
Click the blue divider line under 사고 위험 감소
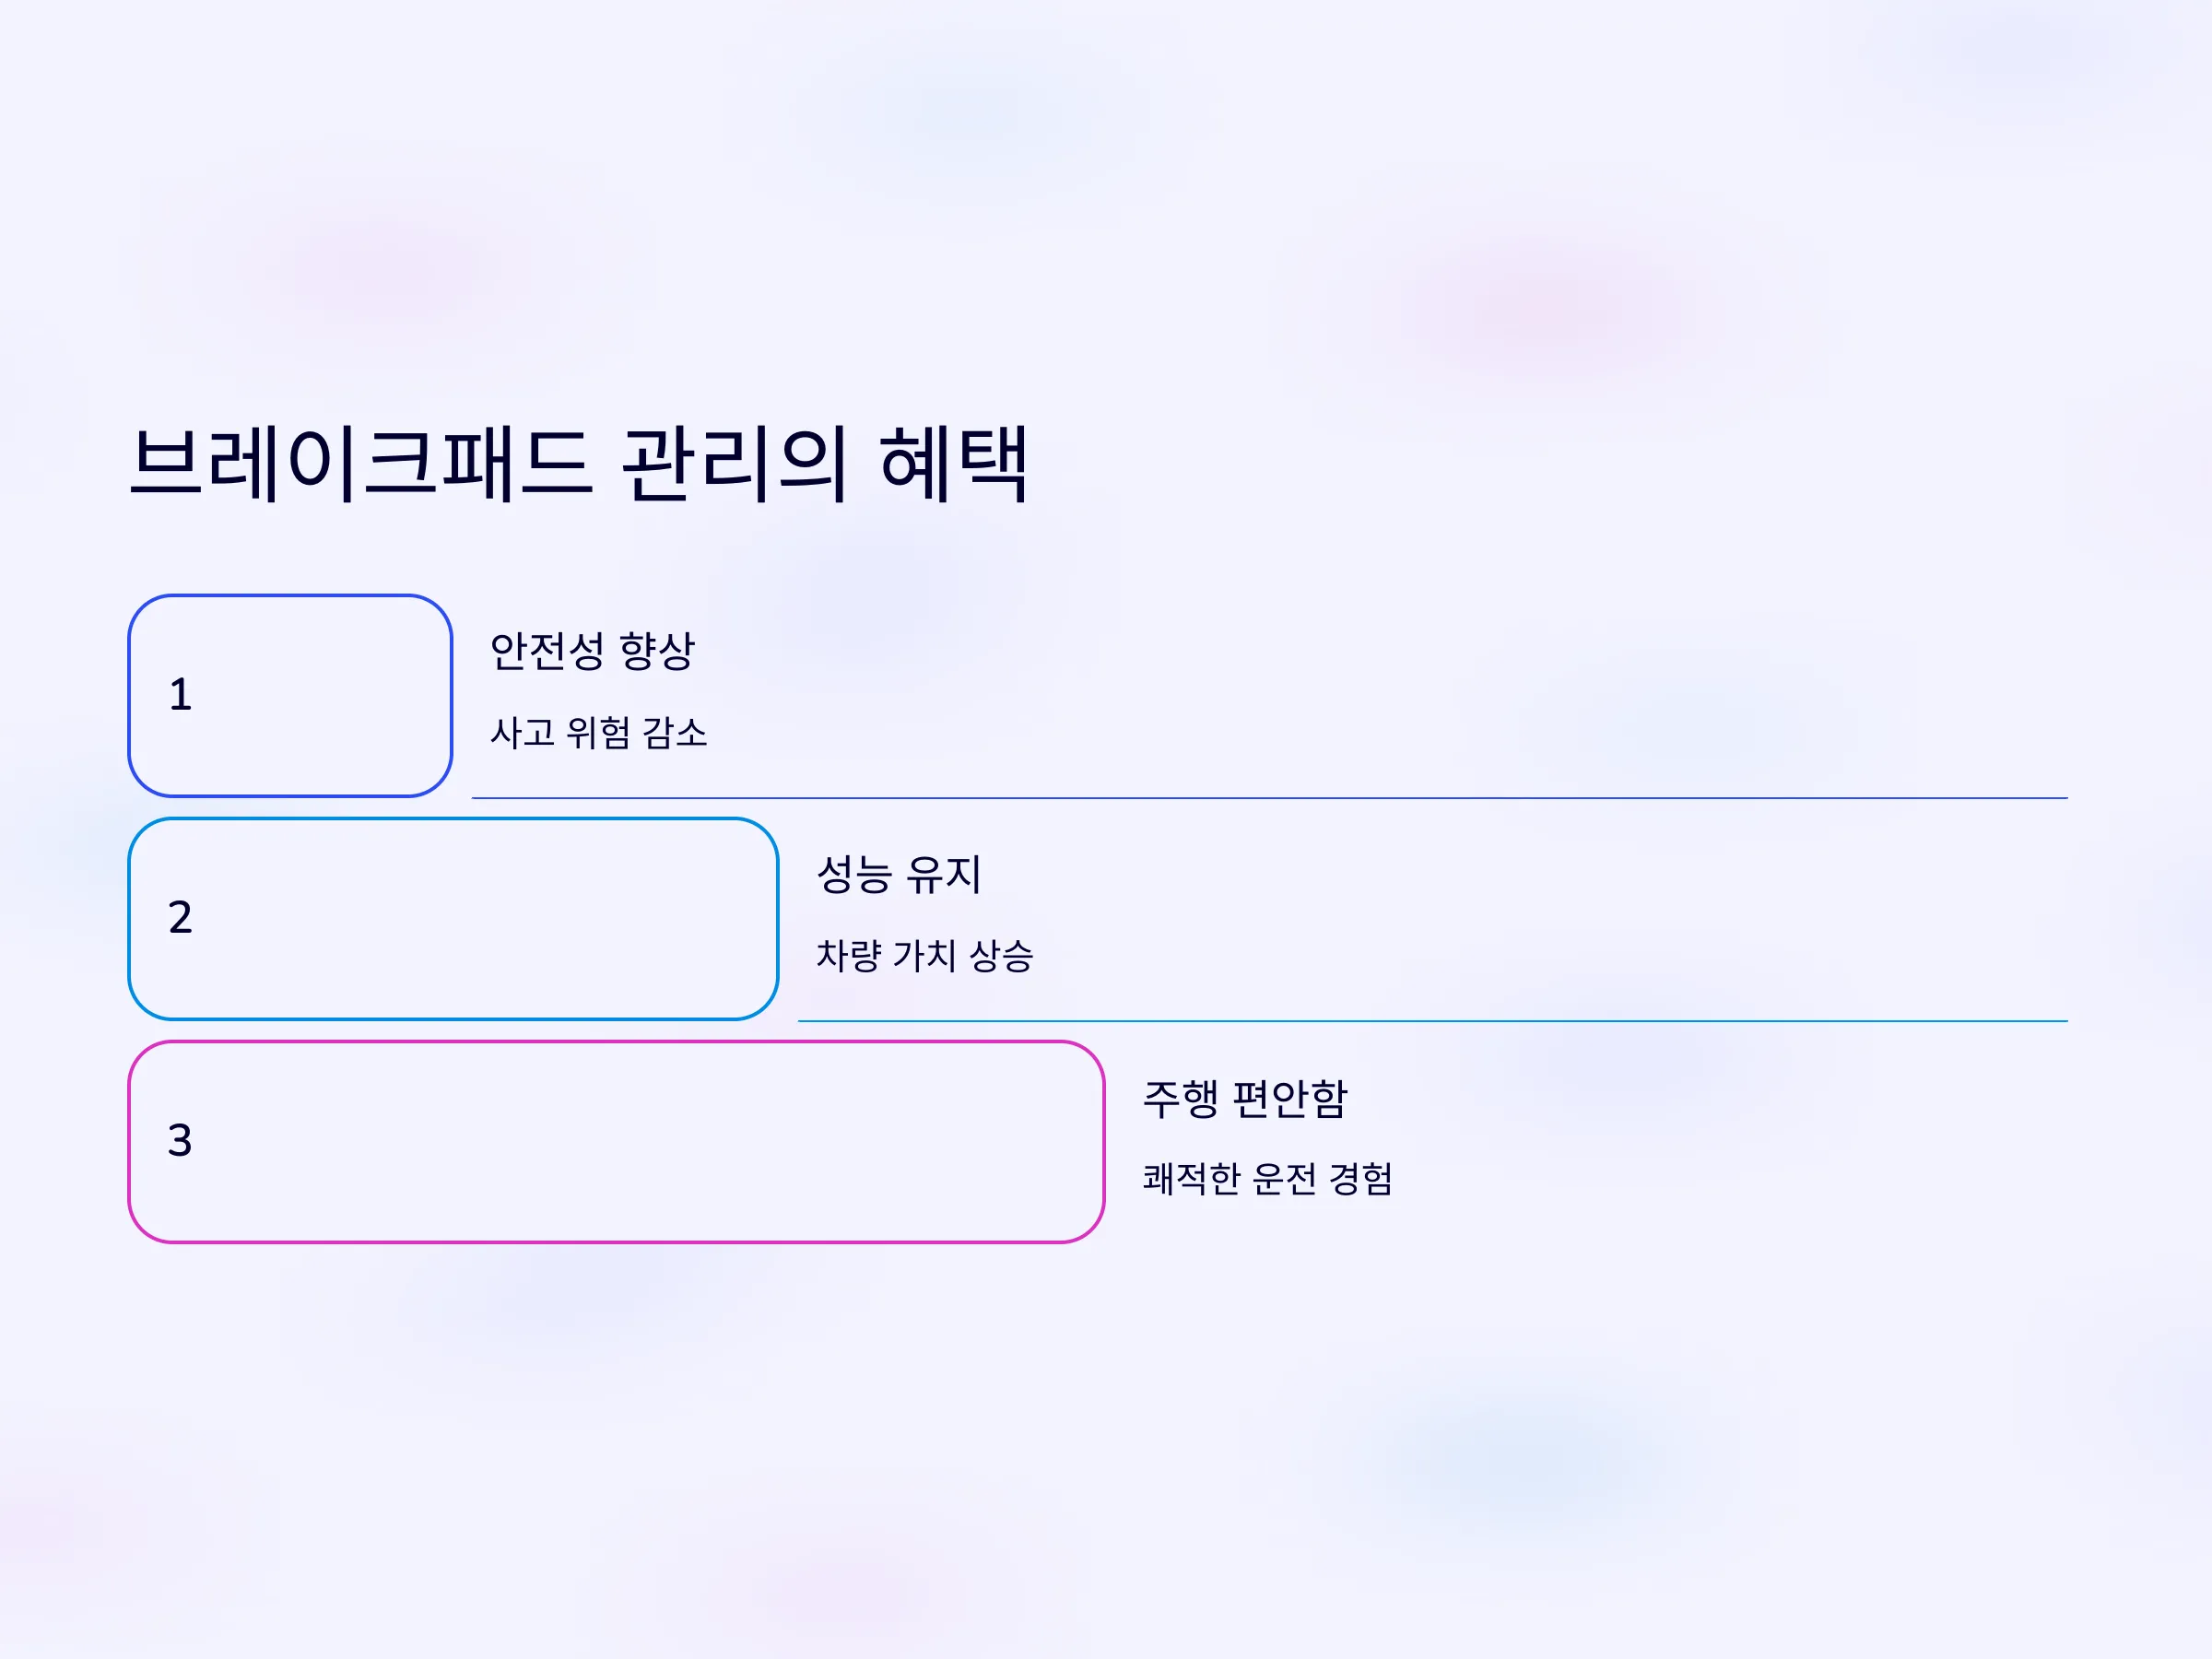pos(1270,798)
